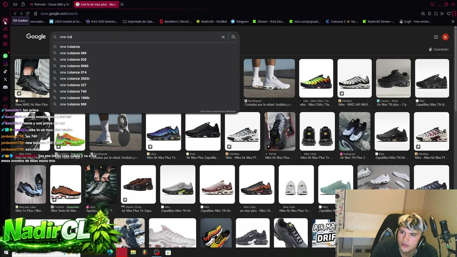Show hidden bookmarks with double chevron
Viewport: 457px width, 257px height.
pyautogui.click(x=453, y=21)
